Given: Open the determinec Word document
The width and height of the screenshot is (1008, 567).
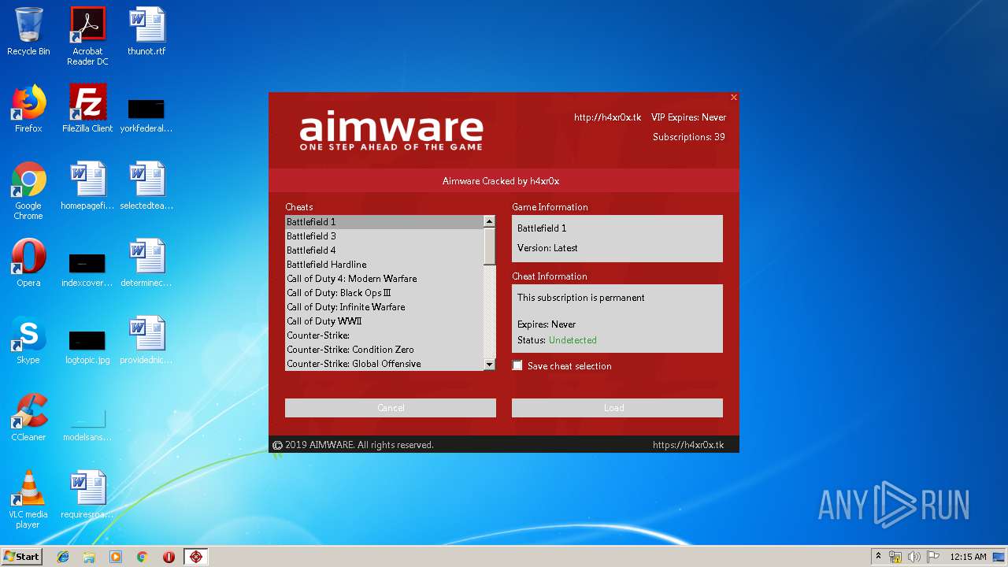Looking at the screenshot, I should pyautogui.click(x=146, y=263).
